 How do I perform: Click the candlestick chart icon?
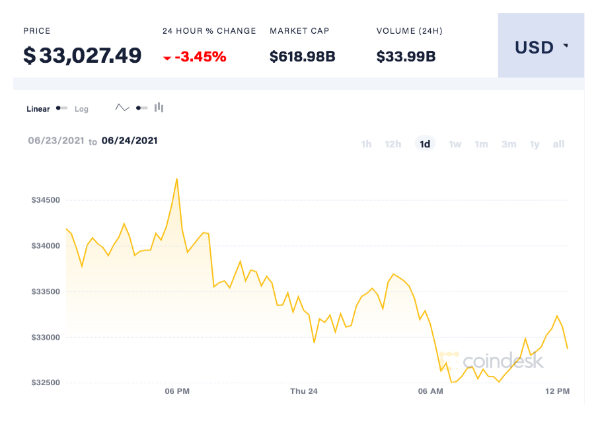(x=159, y=108)
